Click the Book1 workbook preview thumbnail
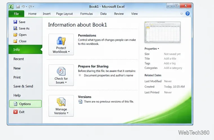 pyautogui.click(x=162, y=32)
